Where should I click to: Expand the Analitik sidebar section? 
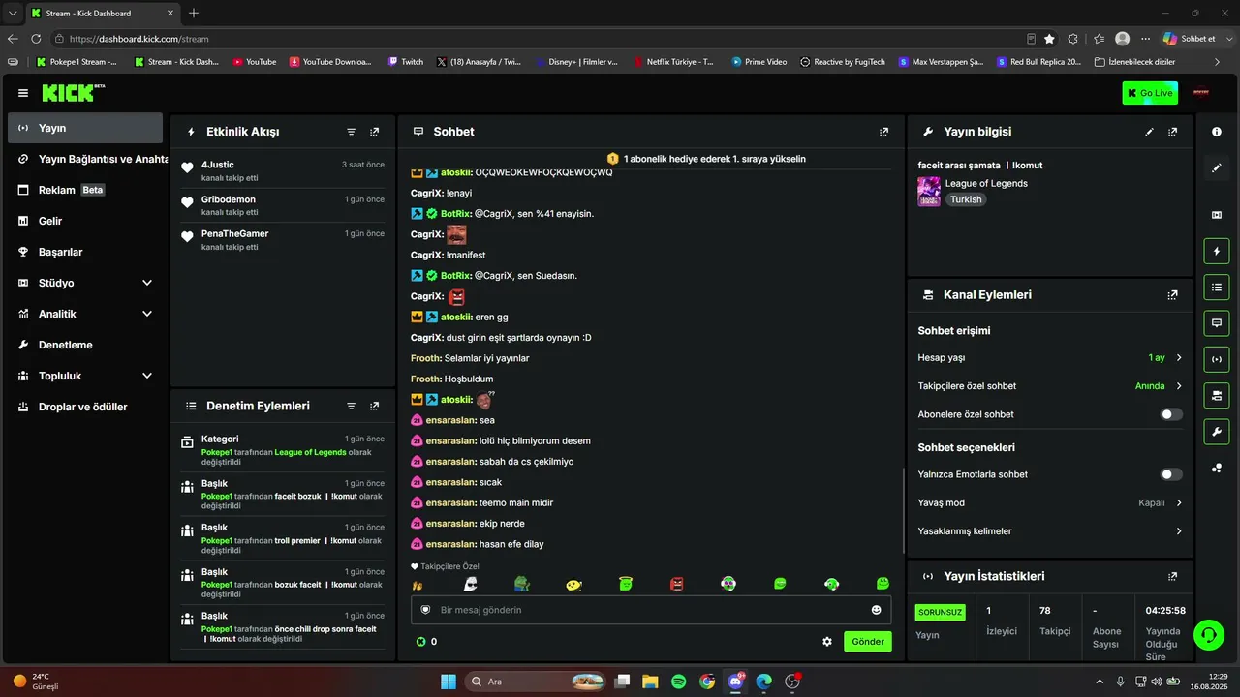coord(85,314)
